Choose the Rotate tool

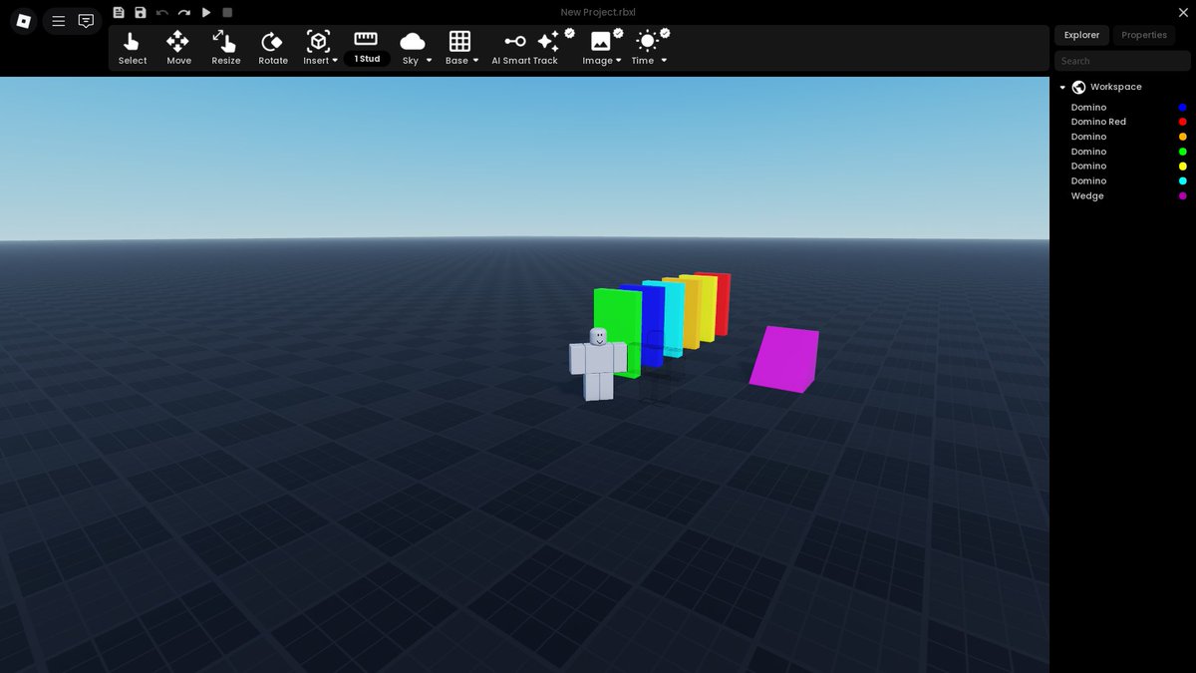pos(272,48)
